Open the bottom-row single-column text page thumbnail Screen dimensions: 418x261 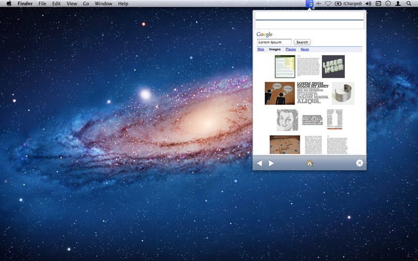tap(337, 145)
